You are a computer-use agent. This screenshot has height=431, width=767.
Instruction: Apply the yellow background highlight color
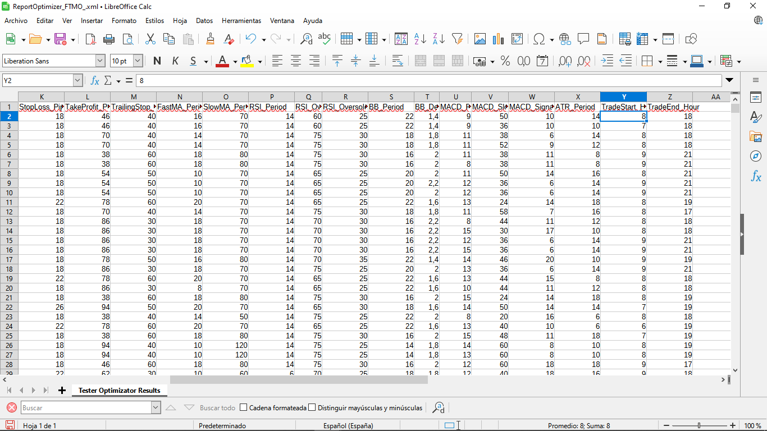click(x=246, y=61)
